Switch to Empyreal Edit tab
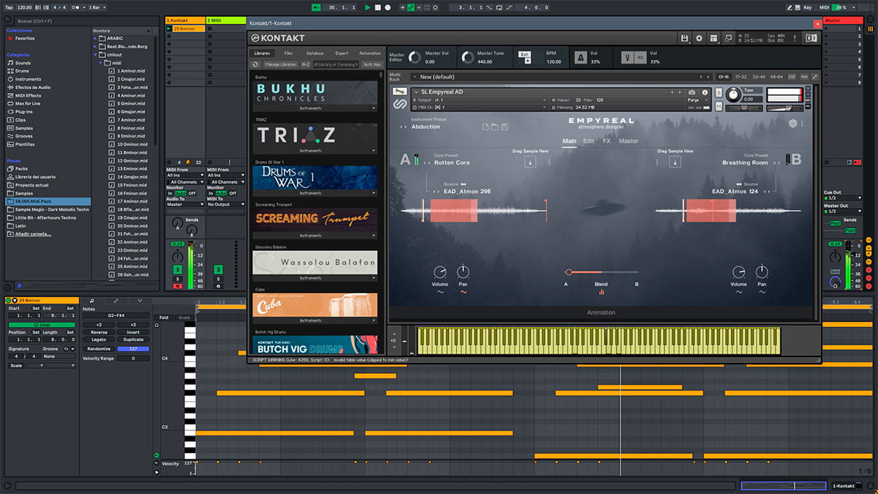The height and width of the screenshot is (494, 878). (588, 141)
